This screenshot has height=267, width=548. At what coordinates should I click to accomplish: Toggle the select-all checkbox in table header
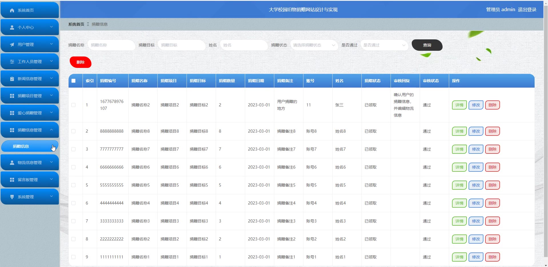tap(73, 81)
